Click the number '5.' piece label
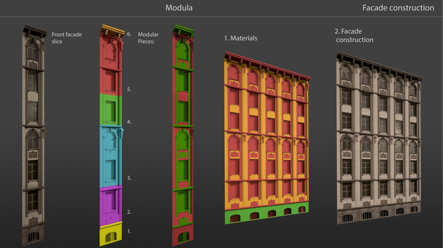 pos(129,89)
